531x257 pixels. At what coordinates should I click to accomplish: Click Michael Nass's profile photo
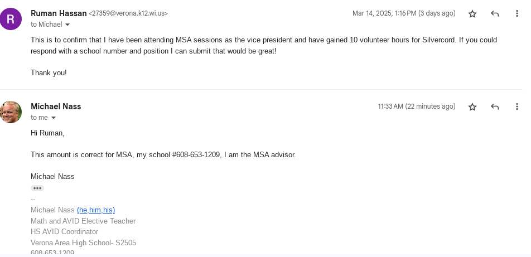[x=11, y=111]
